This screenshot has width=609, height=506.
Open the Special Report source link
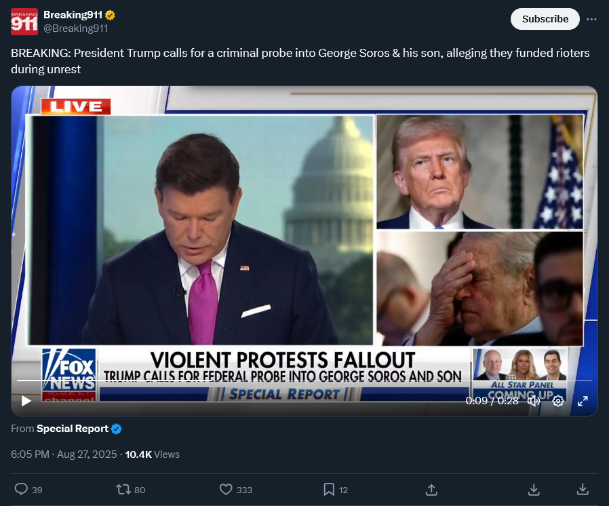coord(72,429)
